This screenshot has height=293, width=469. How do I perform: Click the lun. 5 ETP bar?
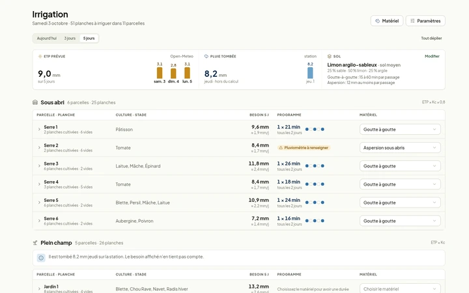187,73
